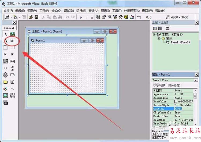Open the Project Explorer toolbar icon

[98, 17]
